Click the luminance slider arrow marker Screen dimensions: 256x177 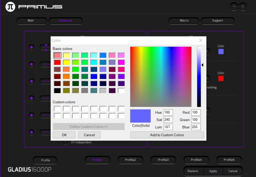point(202,65)
